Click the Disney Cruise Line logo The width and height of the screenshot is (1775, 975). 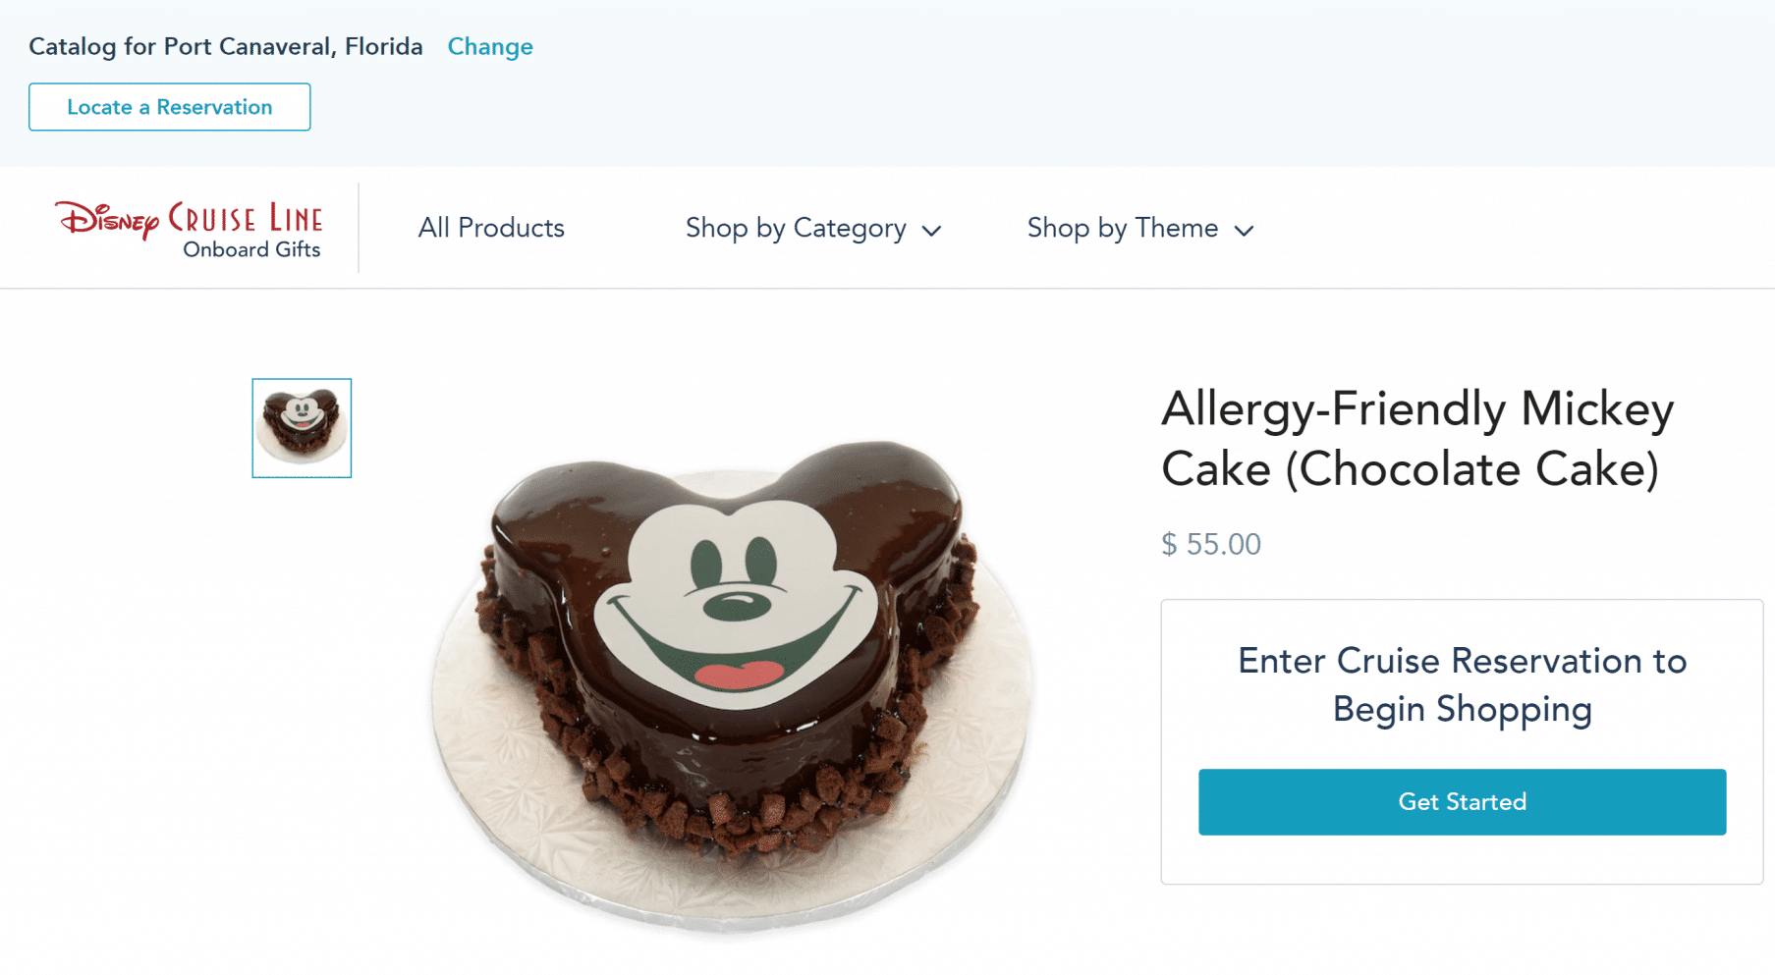pos(189,230)
